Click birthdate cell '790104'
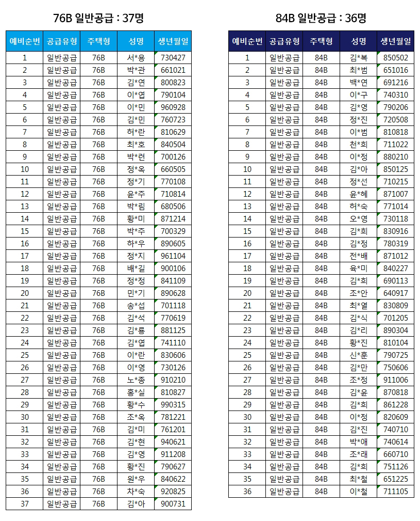This screenshot has width=420, height=521. coord(173,95)
